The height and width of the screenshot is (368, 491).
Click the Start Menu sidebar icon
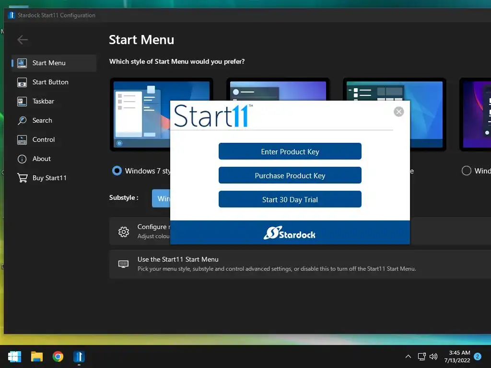(x=22, y=63)
